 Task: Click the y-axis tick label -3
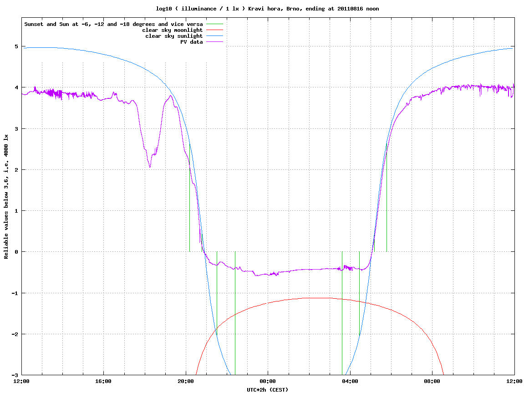click(x=15, y=375)
